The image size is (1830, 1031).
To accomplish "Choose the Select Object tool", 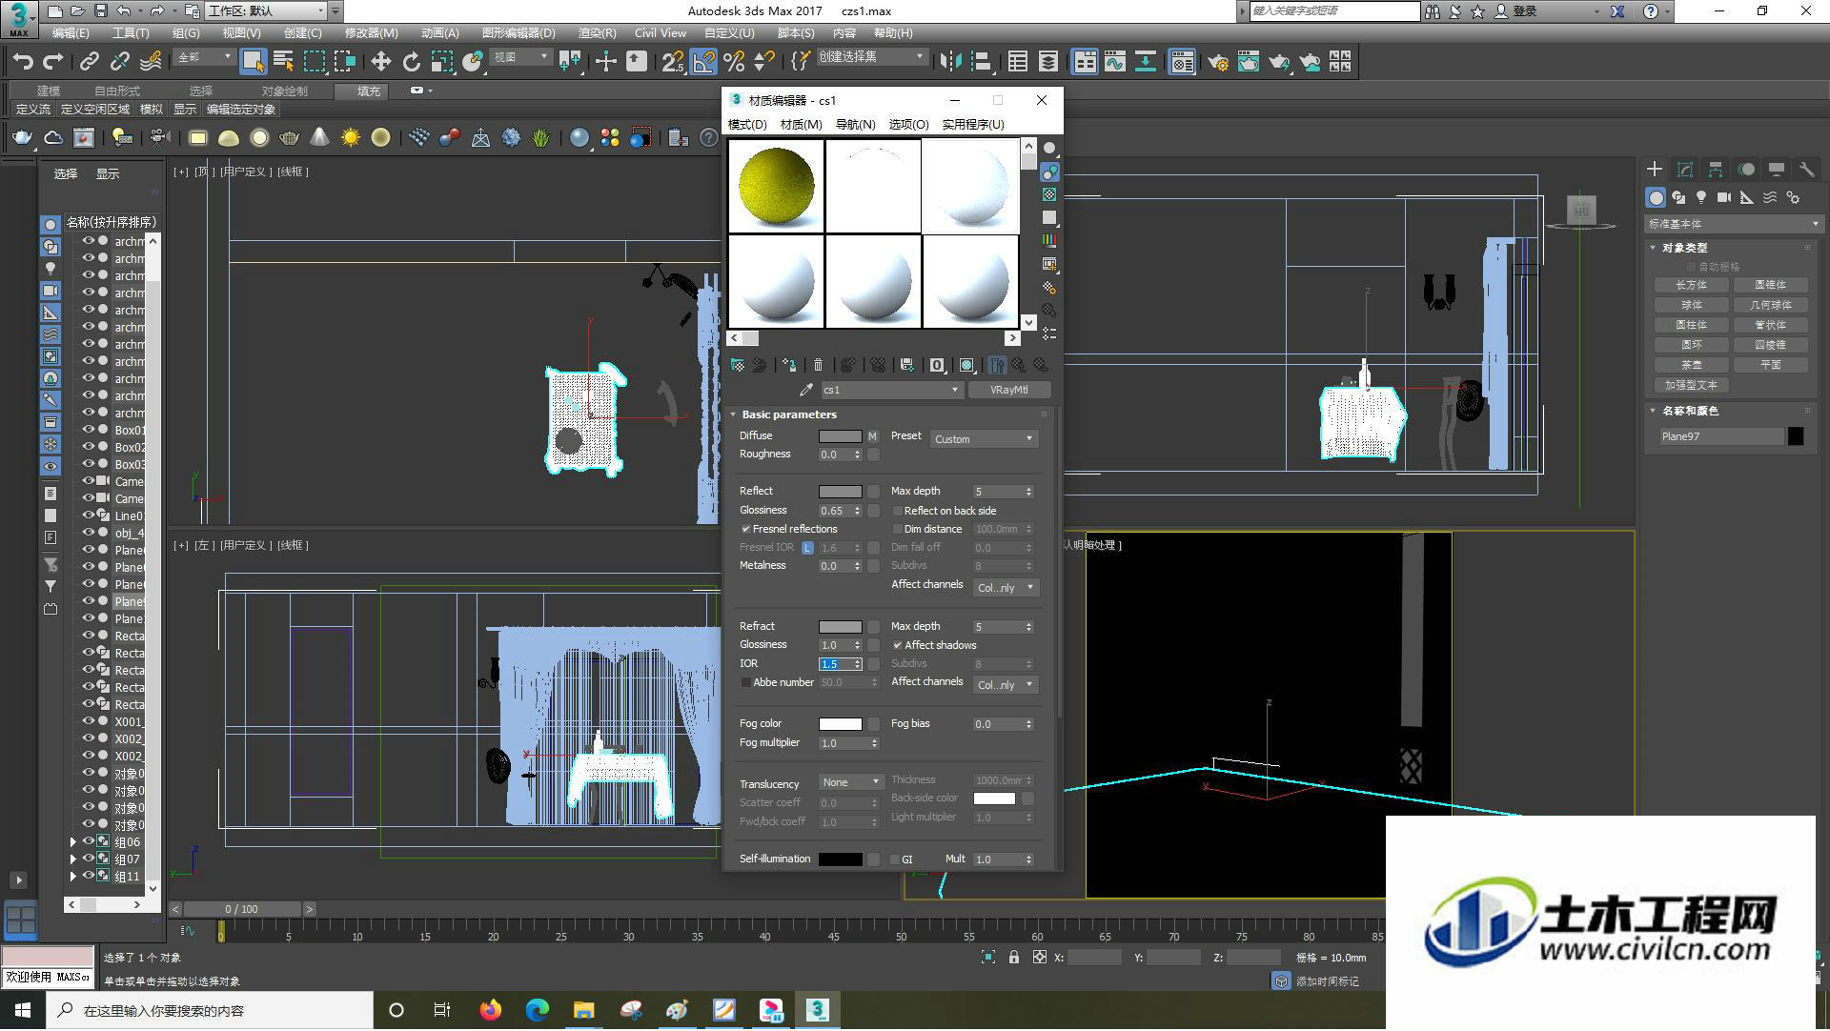I will coord(253,62).
